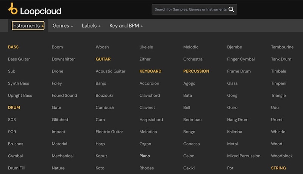303x174 pixels.
Task: Open the Key and BPM dropdown
Action: 126,26
